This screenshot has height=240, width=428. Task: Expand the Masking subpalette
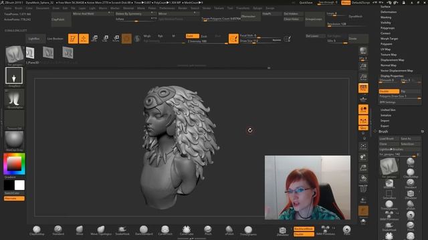coord(386,17)
